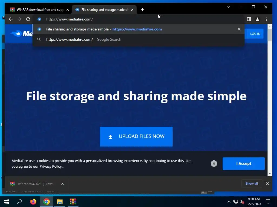Open taskbar search magnifier
277x207 pixels.
click(19, 202)
